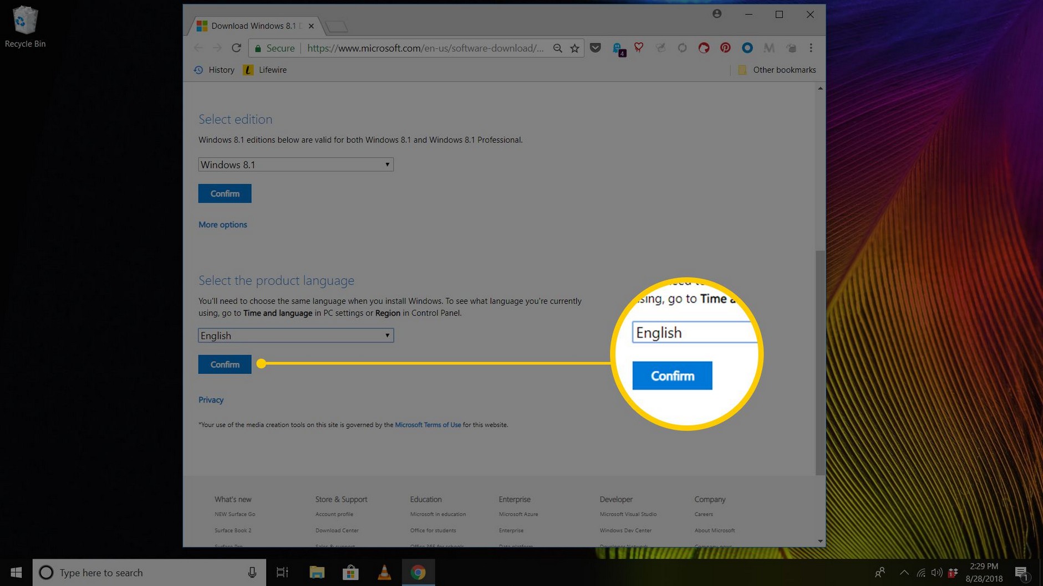Click the URL in the address bar
1043x586 pixels.
[425, 48]
